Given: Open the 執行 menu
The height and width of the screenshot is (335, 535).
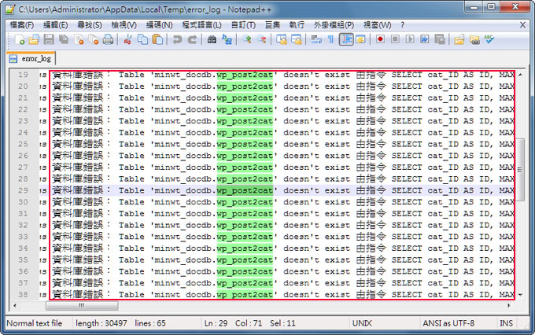Looking at the screenshot, I should pyautogui.click(x=297, y=25).
